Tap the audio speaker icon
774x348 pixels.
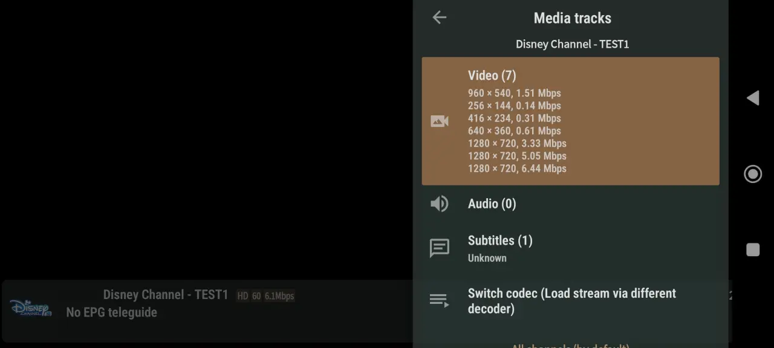point(440,204)
